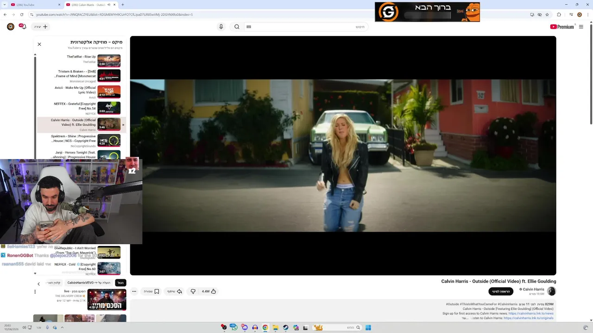Dislike the video with the thumbs down
593x333 pixels.
[193, 291]
